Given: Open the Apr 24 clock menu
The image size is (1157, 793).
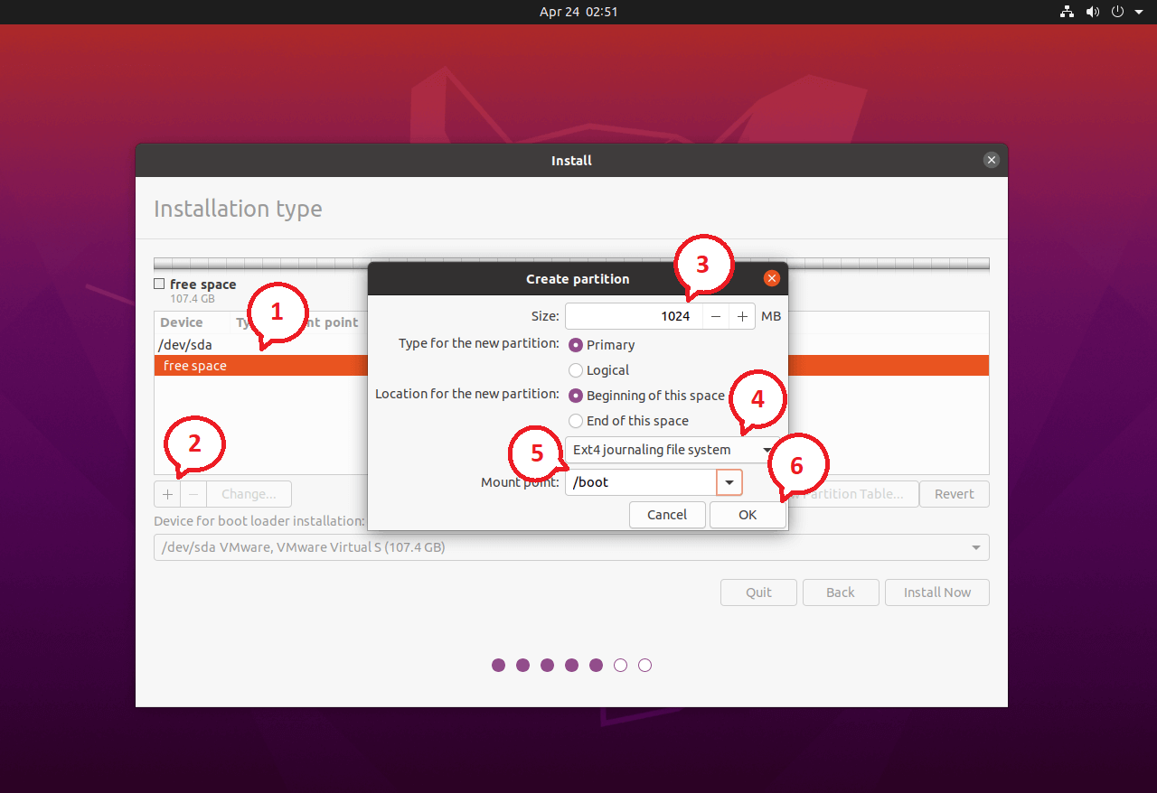Looking at the screenshot, I should (x=578, y=12).
